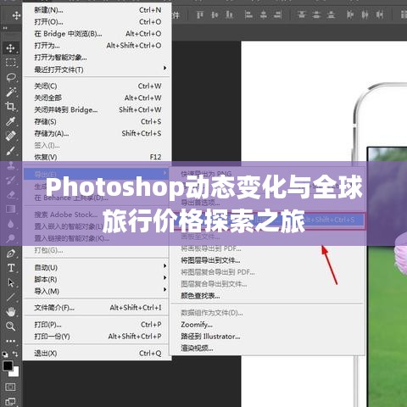The height and width of the screenshot is (407, 407).
Task: Click the move tool preset in options bar
Action: (16, 15)
